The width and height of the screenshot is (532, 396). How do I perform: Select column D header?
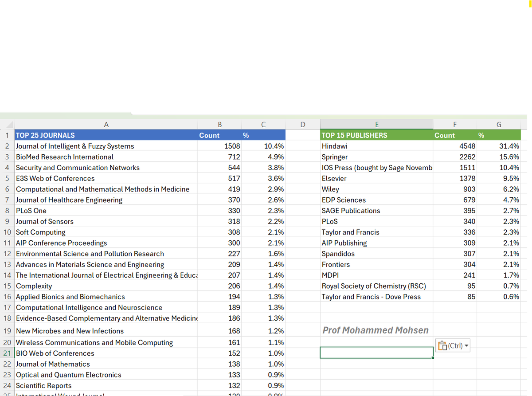pos(303,125)
